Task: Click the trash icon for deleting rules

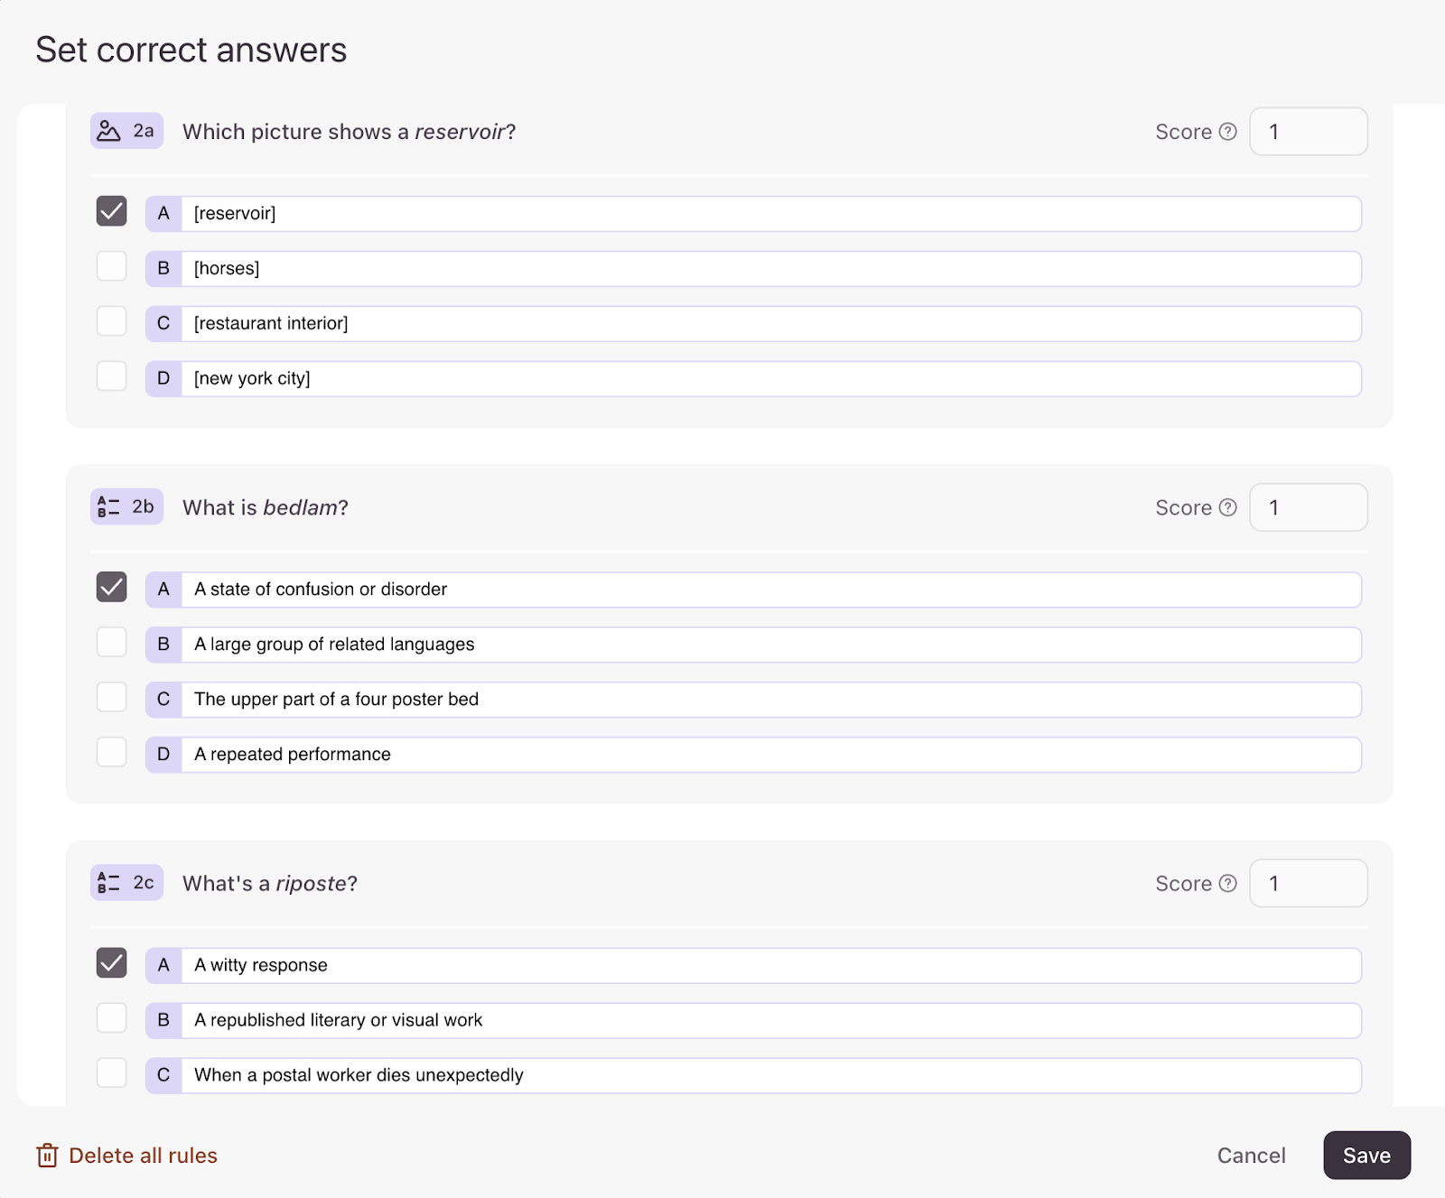Action: point(47,1156)
